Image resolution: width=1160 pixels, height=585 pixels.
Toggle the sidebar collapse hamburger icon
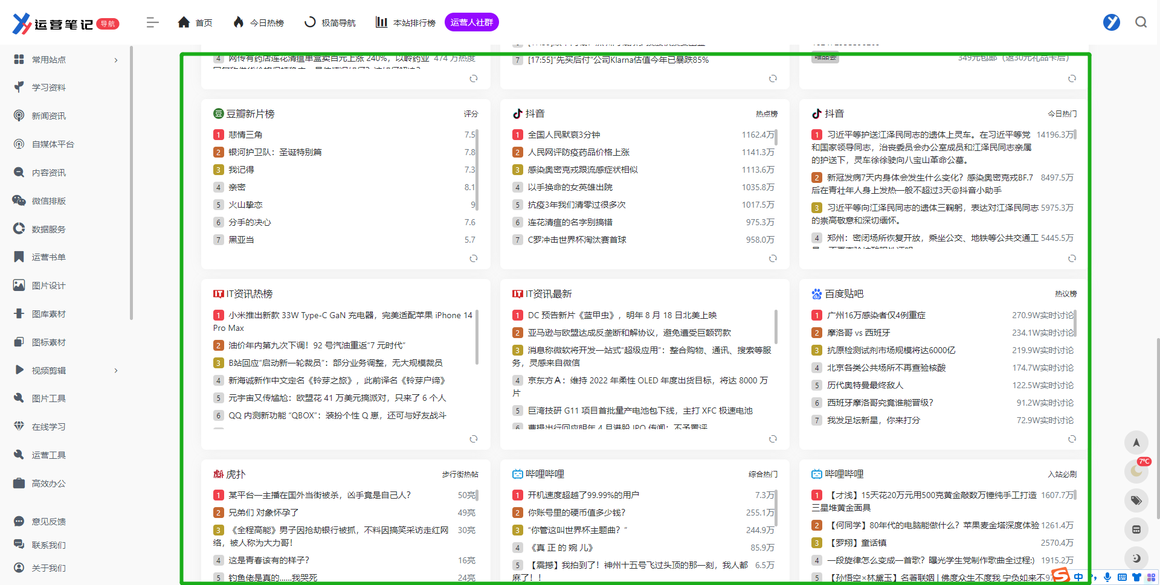pos(152,23)
